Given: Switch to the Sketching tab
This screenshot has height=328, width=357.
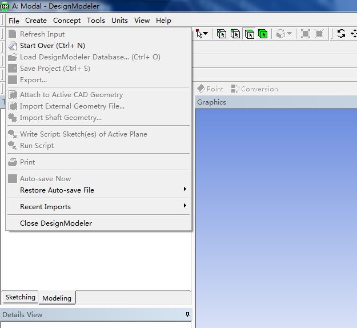Looking at the screenshot, I should point(20,297).
